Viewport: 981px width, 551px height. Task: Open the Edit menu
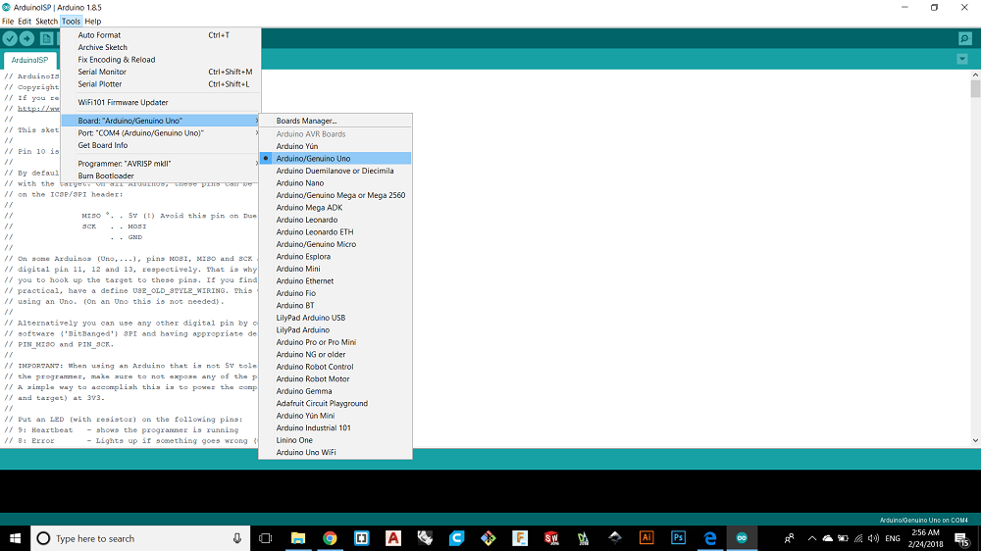click(25, 22)
